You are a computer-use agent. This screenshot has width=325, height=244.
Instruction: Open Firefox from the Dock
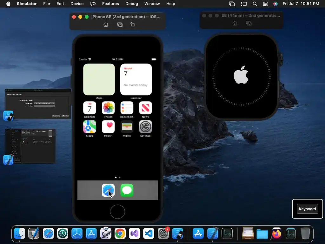click(x=276, y=234)
